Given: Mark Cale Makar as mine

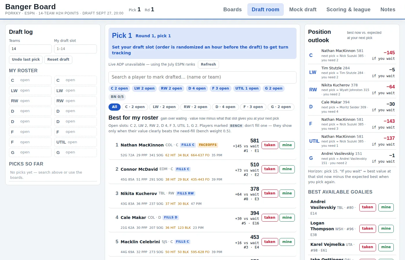Looking at the screenshot, I should point(287,218).
